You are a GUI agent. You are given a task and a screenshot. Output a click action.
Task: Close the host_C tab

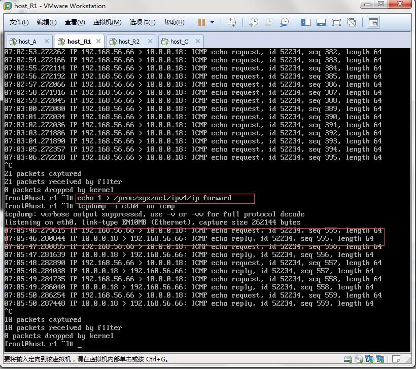pyautogui.click(x=197, y=42)
